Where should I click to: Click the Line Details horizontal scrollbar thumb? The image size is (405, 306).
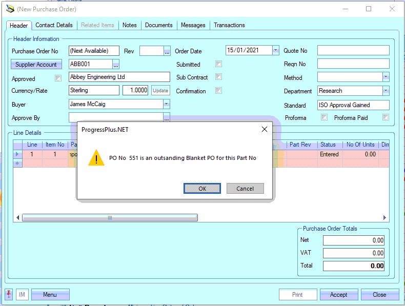click(110, 218)
